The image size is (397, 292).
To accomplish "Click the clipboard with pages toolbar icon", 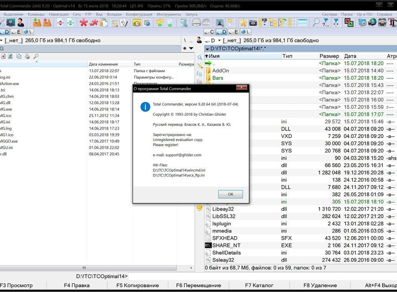I will pyautogui.click(x=103, y=23).
